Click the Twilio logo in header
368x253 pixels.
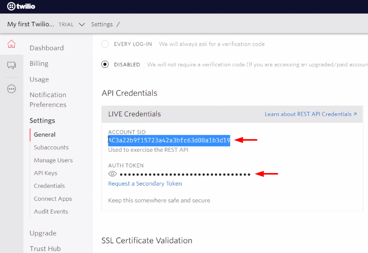(x=21, y=6)
